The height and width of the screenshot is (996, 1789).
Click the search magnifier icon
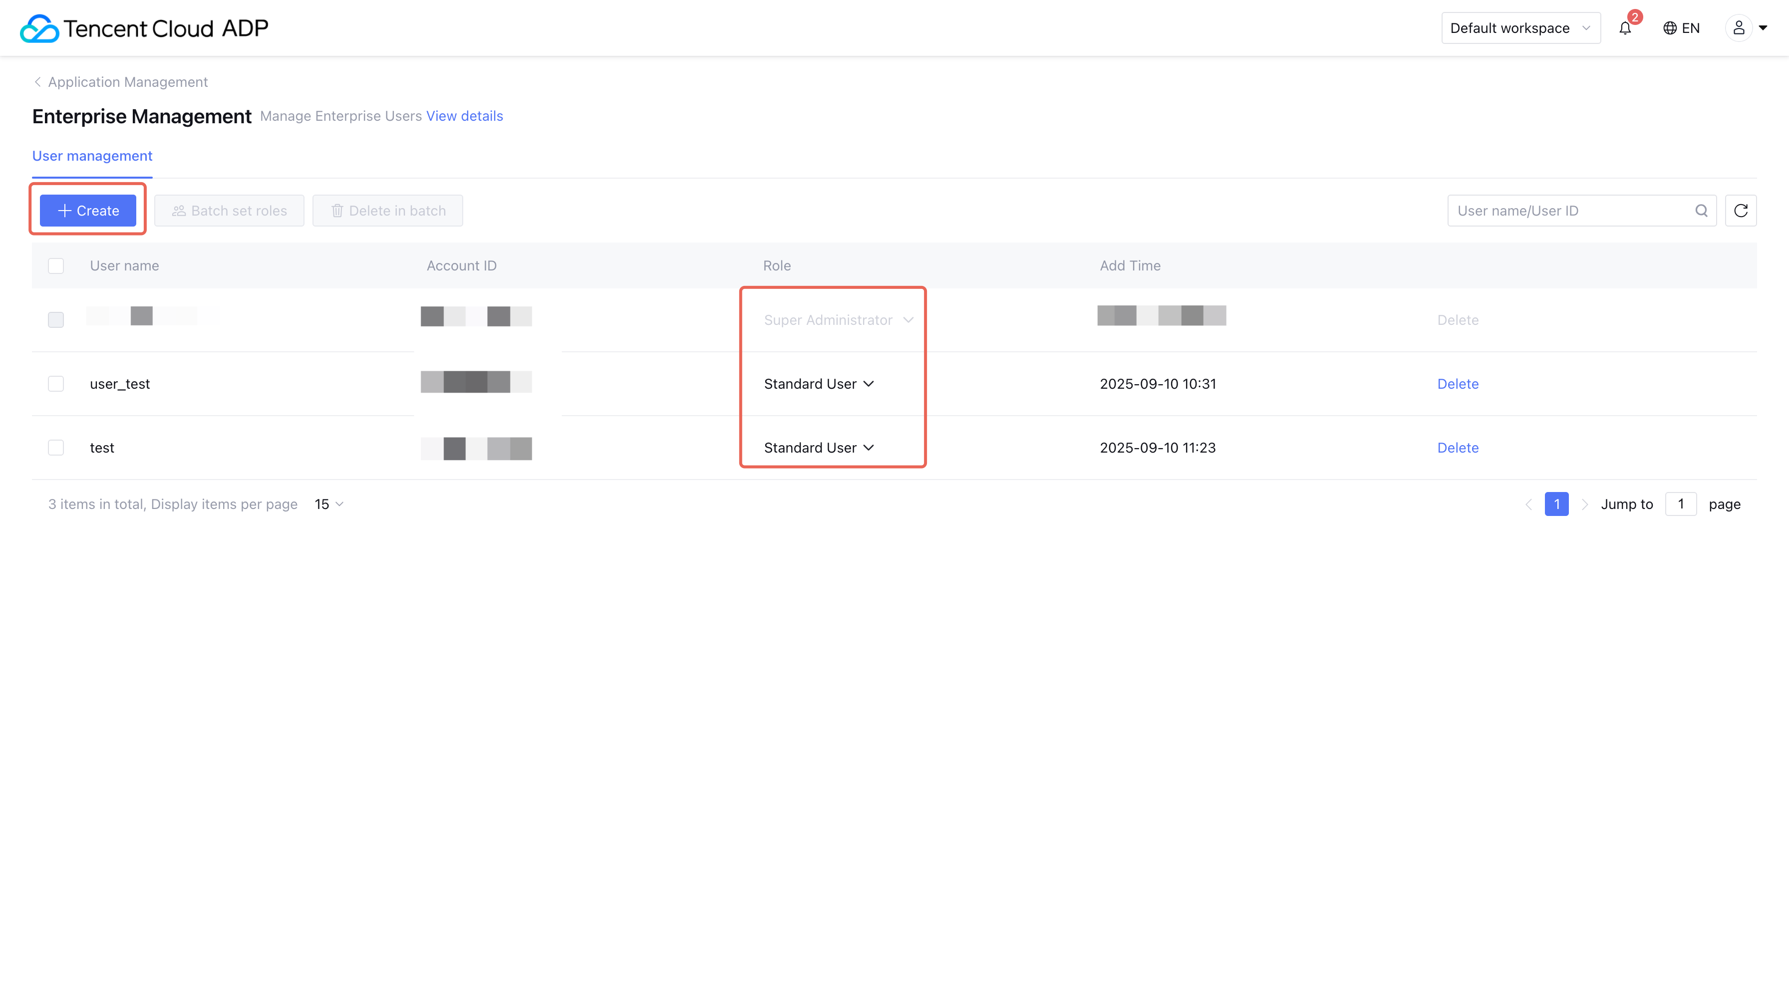[x=1701, y=211]
